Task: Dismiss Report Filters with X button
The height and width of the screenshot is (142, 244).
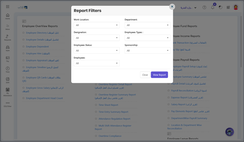Action: point(172,6)
